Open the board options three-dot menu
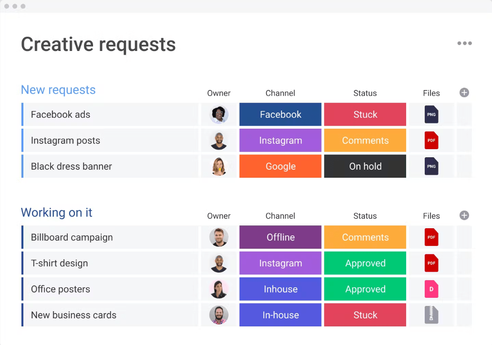The height and width of the screenshot is (345, 492). [x=464, y=43]
